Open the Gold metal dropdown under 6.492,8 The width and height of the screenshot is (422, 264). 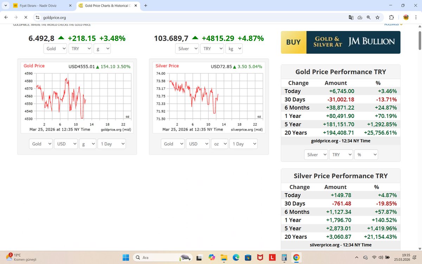(x=55, y=49)
